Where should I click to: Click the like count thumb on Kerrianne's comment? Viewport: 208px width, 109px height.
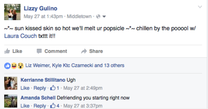pos(53,88)
